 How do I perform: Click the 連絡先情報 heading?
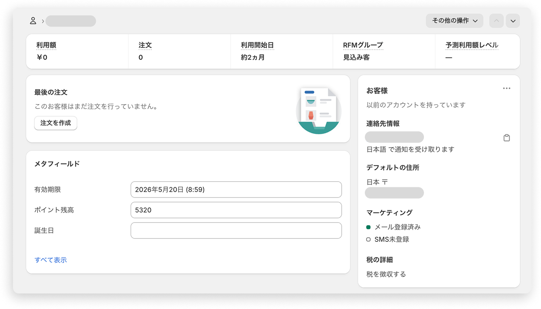tap(383, 124)
